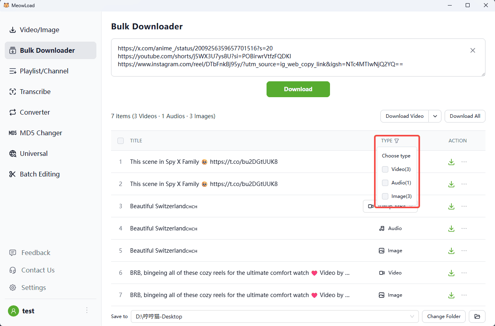
Task: Click the TYPE column filter funnel icon
Action: click(397, 141)
